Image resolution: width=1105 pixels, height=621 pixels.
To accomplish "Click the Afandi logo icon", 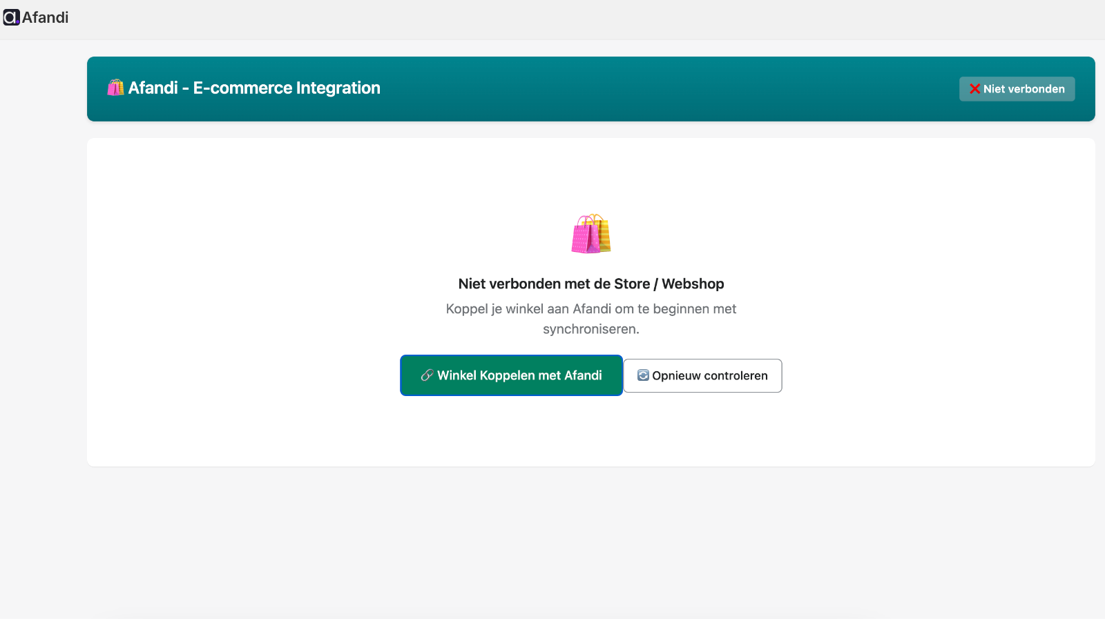I will click(x=11, y=17).
